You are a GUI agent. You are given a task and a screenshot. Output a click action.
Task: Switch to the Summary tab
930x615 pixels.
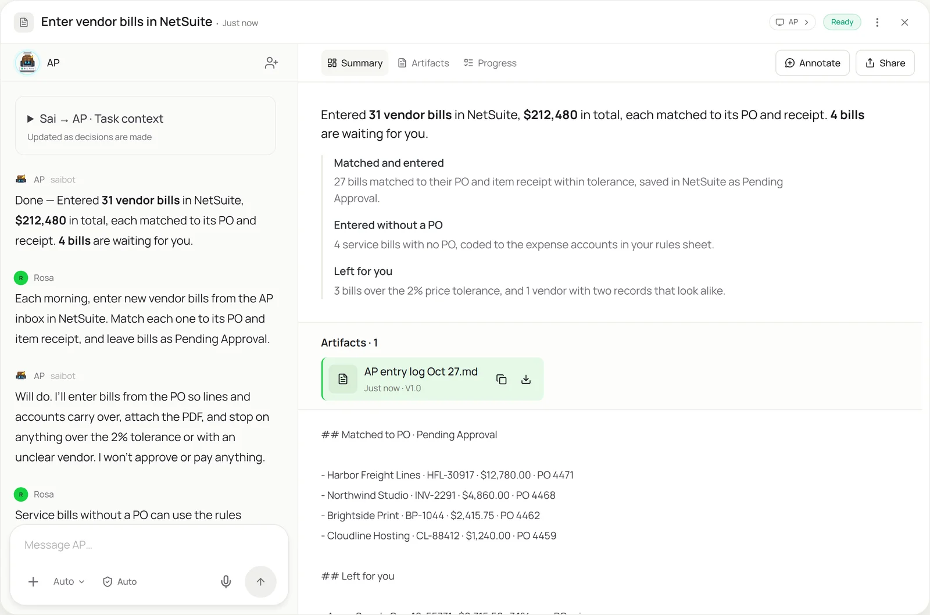pos(355,63)
